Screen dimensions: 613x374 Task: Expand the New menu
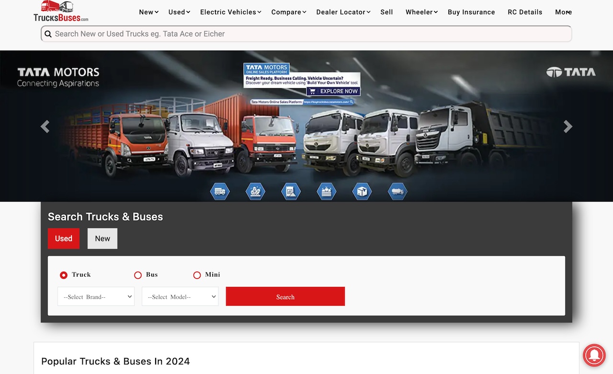148,12
